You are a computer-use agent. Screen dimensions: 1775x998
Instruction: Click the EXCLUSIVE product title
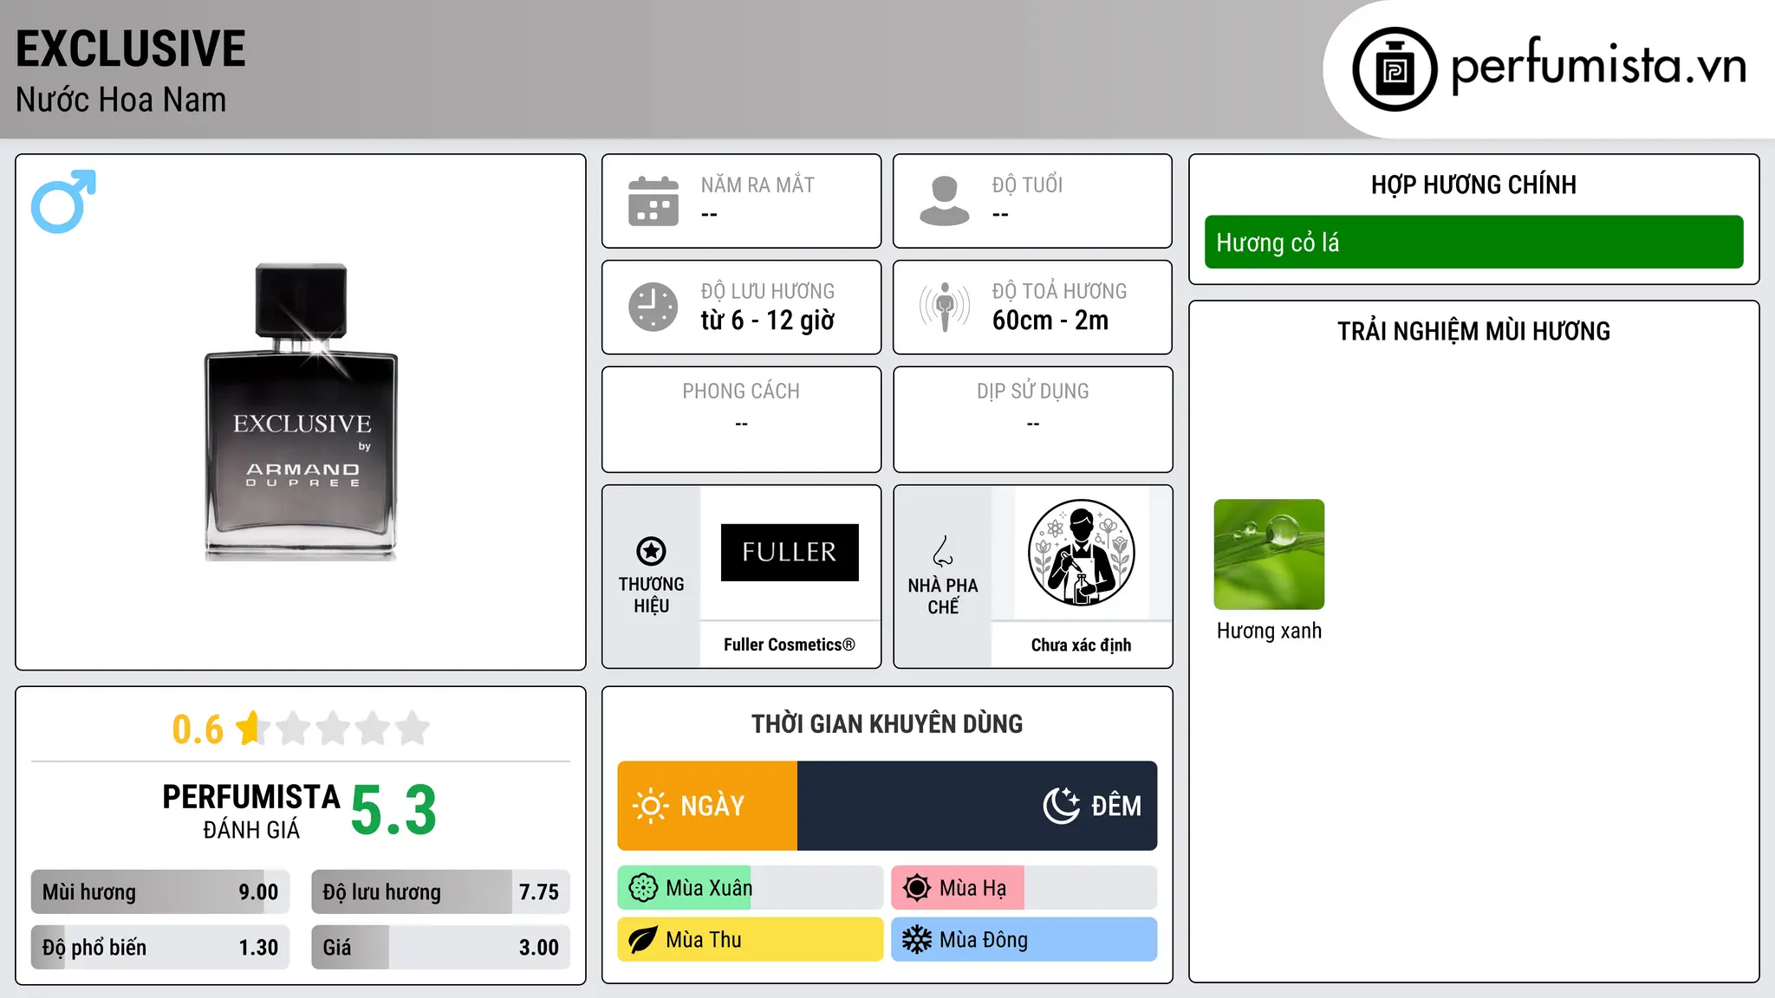131,49
